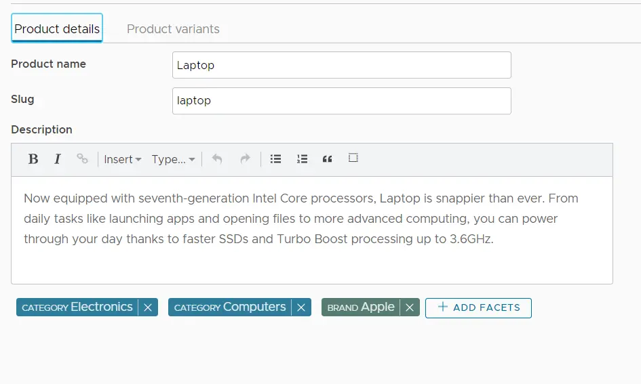
Task: Select the Product details tab
Action: [57, 29]
